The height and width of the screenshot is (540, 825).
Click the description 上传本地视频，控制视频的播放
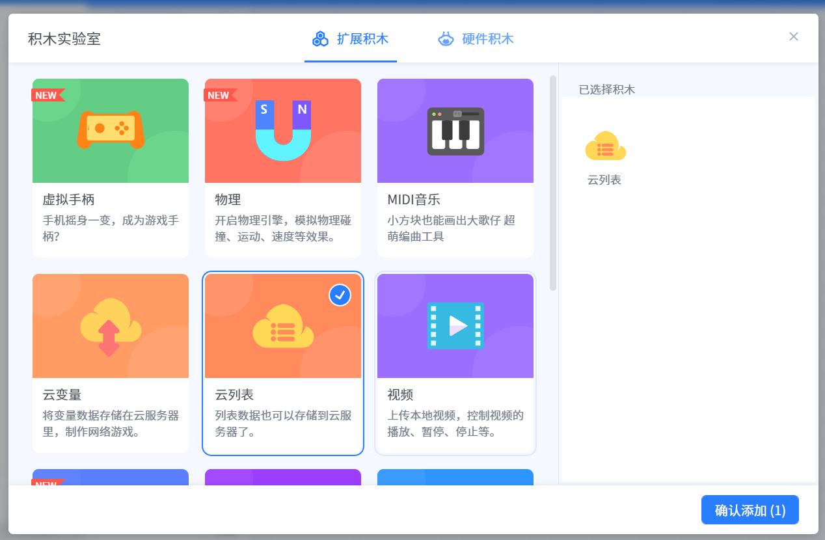click(x=455, y=424)
